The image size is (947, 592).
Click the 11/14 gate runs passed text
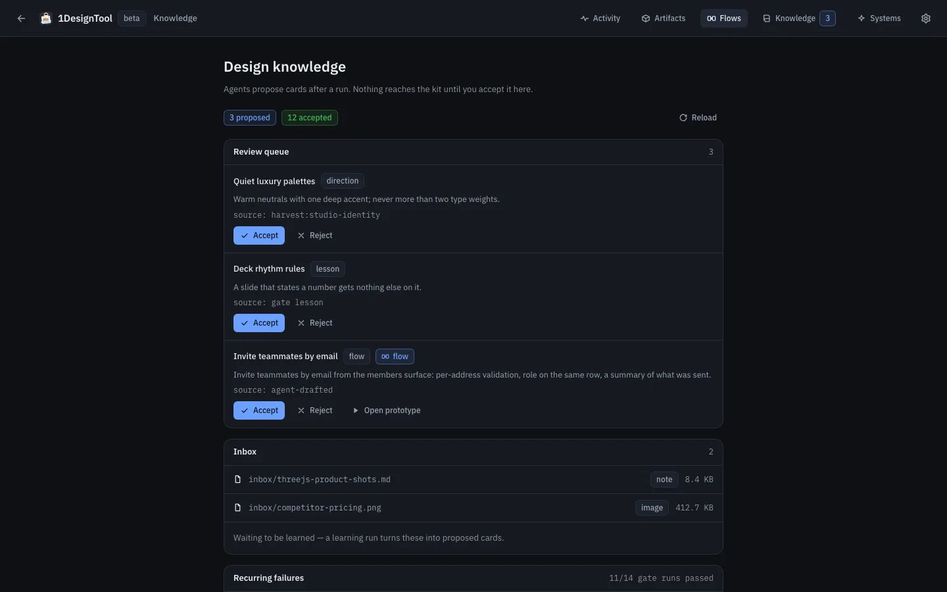[x=661, y=578]
